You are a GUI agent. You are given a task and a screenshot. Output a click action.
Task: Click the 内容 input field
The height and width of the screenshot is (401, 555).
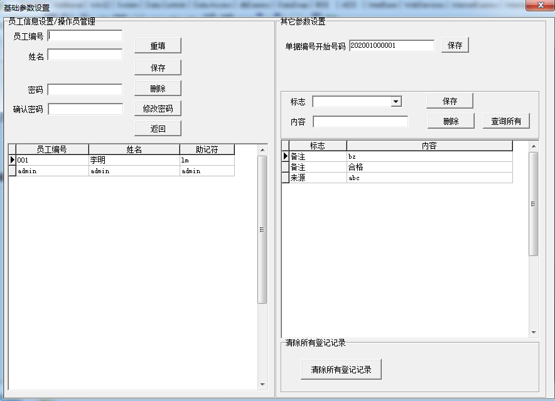(x=360, y=122)
